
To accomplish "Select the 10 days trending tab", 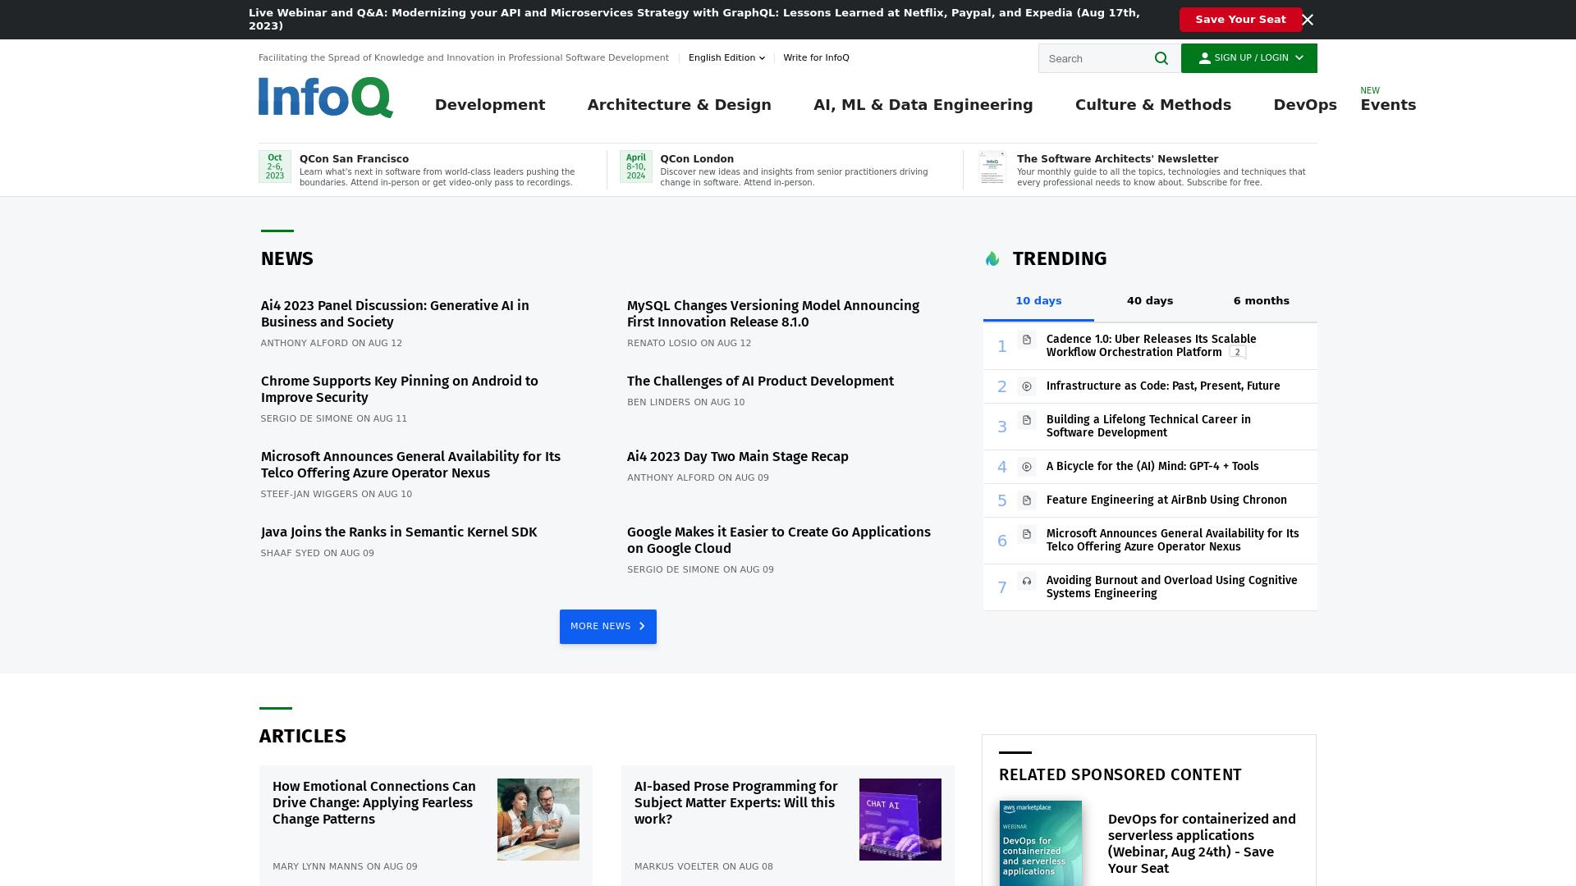I will tap(1038, 301).
